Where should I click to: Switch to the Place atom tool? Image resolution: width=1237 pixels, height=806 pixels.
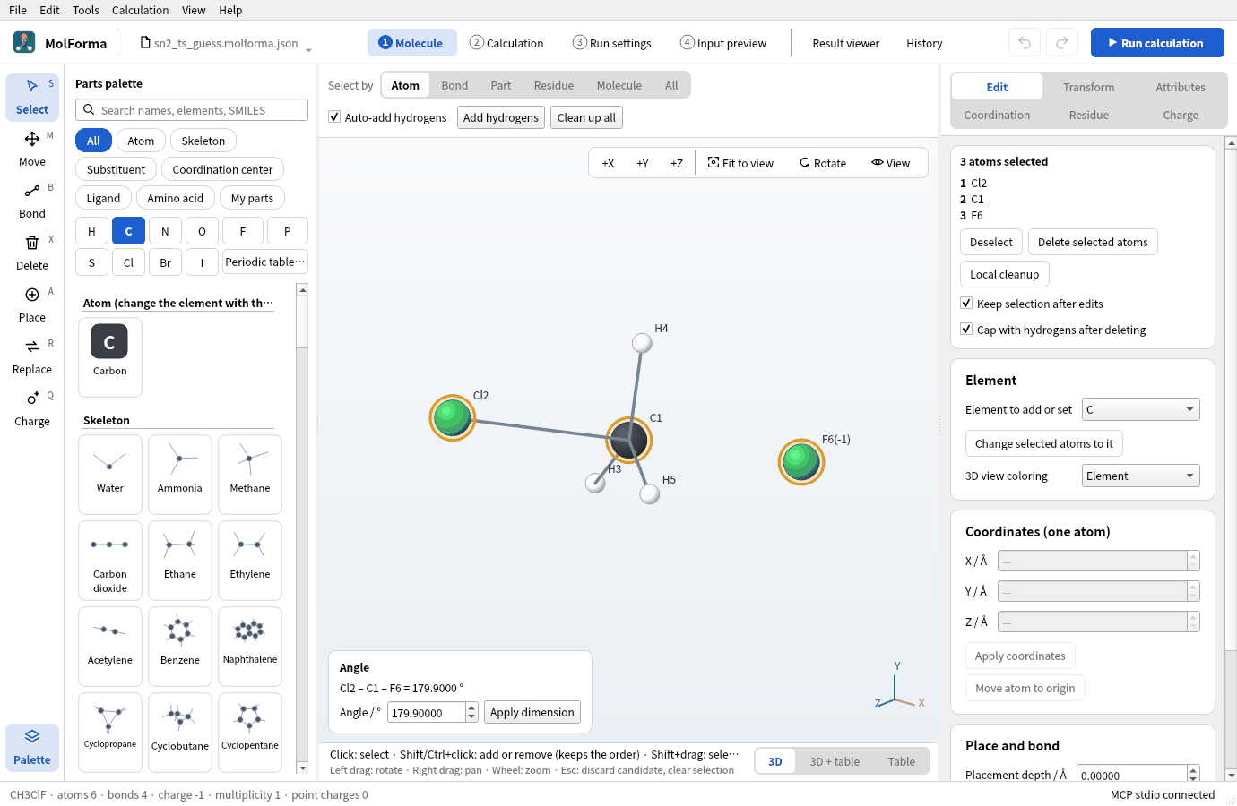[x=32, y=304]
